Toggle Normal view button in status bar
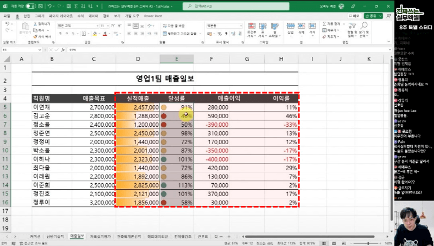 [x=323, y=243]
